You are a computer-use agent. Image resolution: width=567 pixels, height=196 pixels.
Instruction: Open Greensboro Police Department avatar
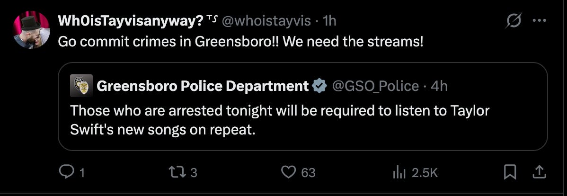pyautogui.click(x=81, y=86)
